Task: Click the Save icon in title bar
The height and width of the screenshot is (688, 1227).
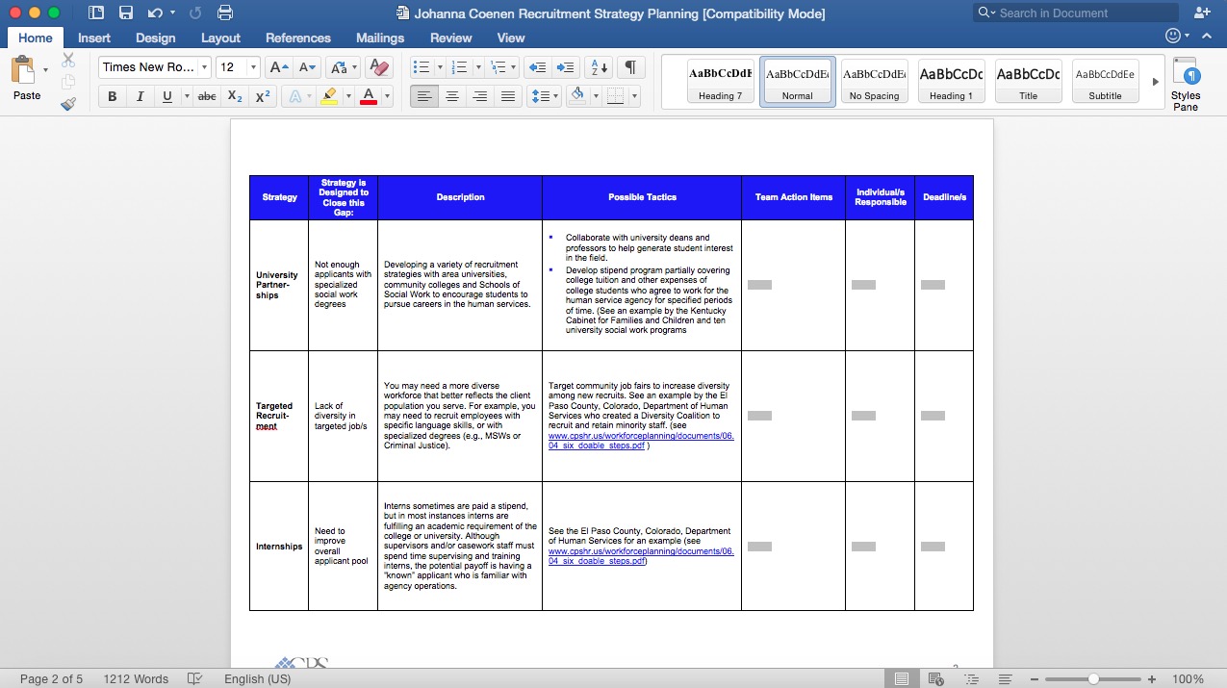Action: (x=125, y=13)
